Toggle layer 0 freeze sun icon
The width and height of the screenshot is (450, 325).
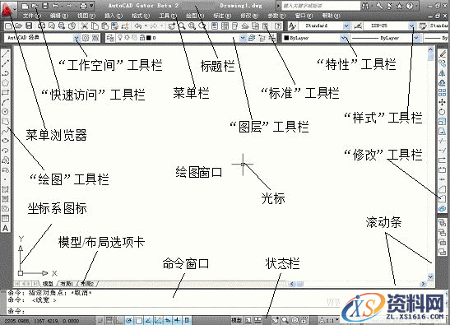click(128, 38)
